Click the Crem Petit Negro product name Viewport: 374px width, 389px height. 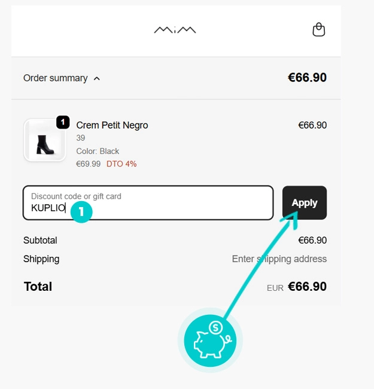coord(112,125)
